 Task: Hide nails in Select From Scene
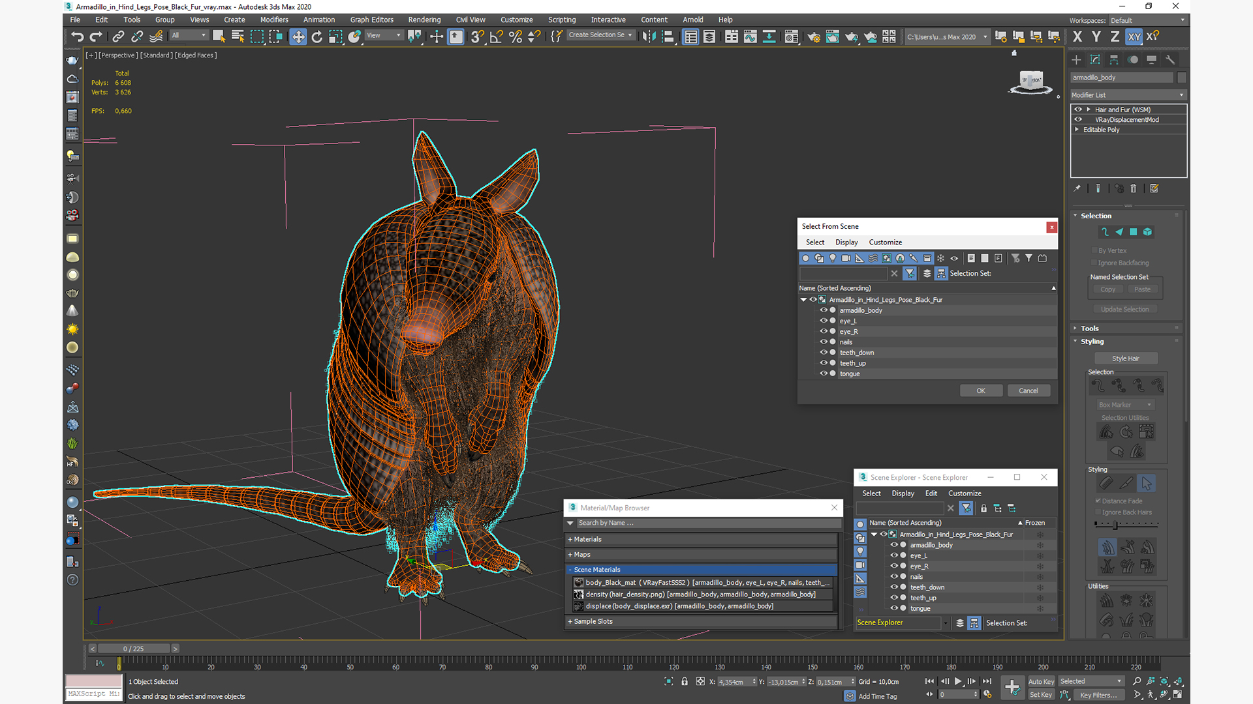click(824, 342)
